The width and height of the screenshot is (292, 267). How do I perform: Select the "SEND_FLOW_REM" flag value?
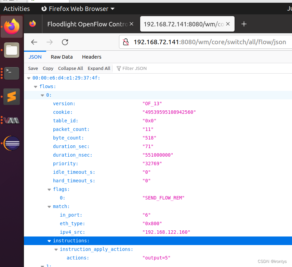click(x=163, y=198)
